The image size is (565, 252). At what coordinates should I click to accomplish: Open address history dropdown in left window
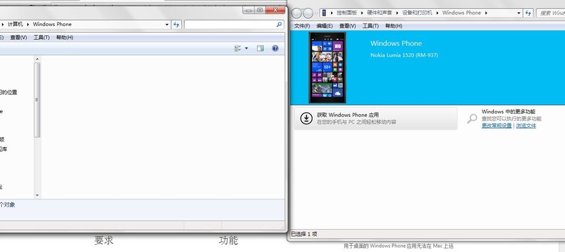click(167, 24)
